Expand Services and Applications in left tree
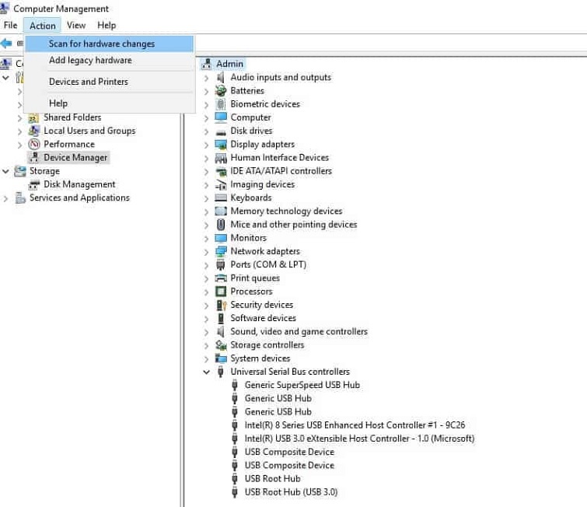The image size is (587, 507). tap(5, 198)
